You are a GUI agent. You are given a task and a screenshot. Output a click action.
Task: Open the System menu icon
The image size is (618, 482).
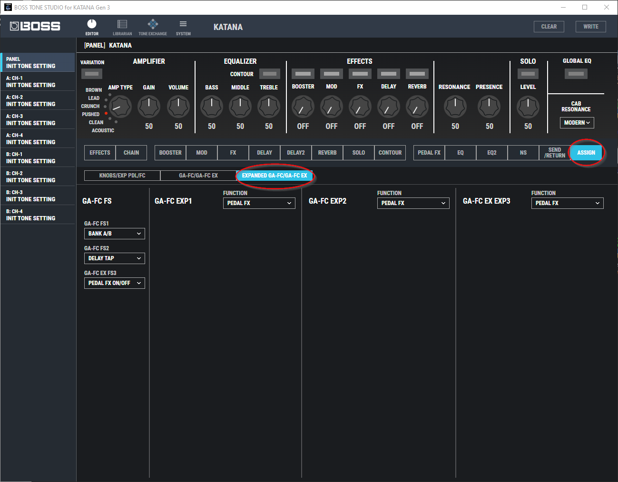pyautogui.click(x=183, y=24)
